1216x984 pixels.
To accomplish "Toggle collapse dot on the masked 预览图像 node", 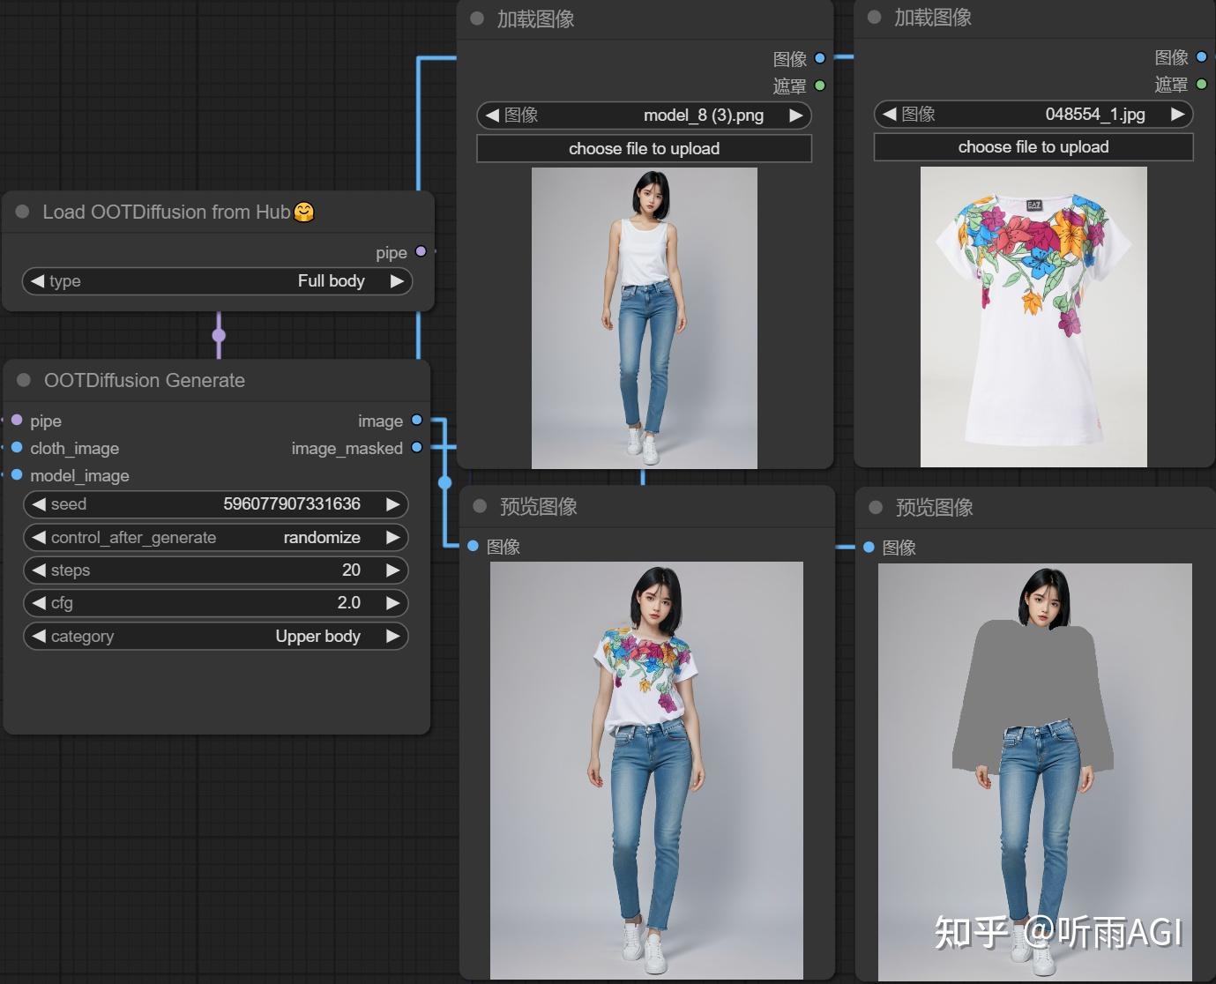I will point(876,508).
